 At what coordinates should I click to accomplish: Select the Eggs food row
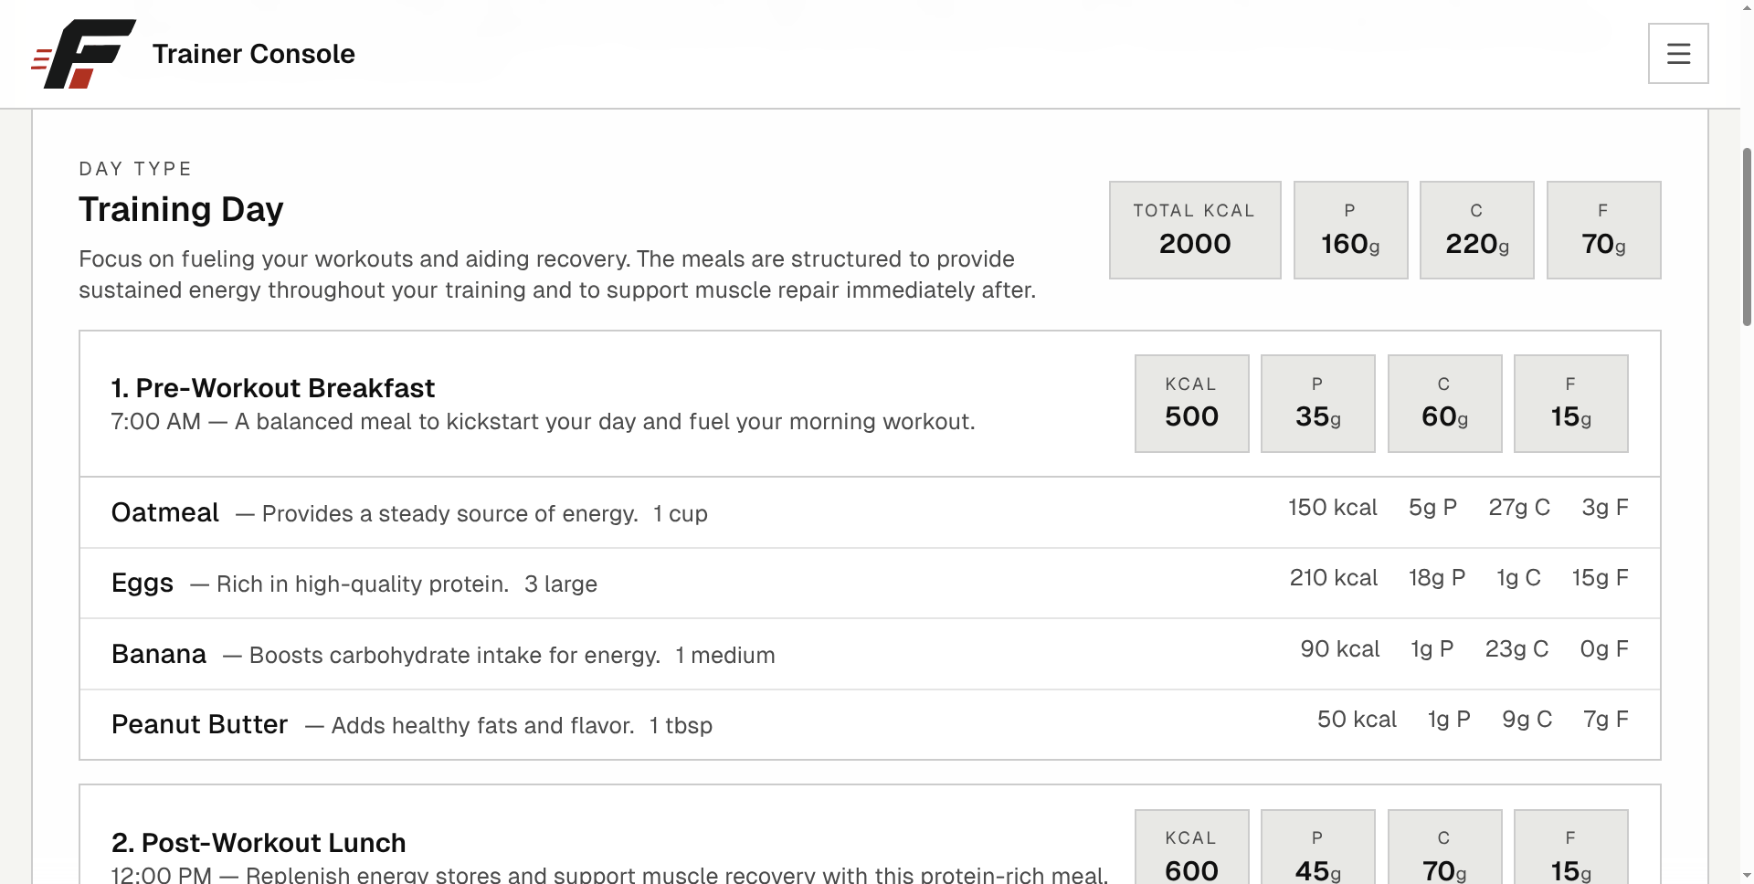870,584
